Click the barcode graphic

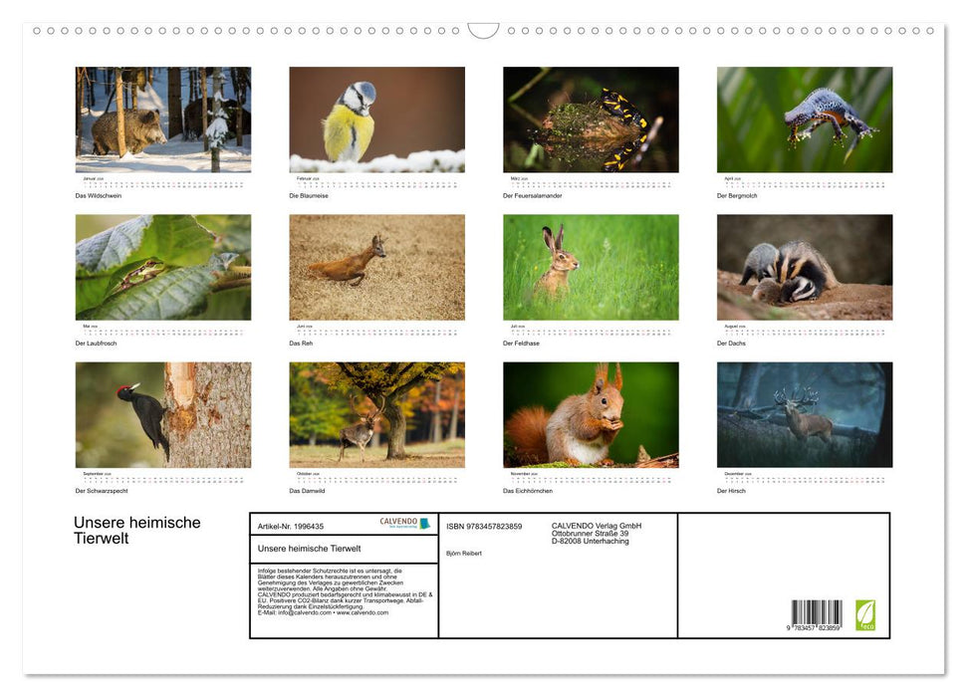click(x=818, y=612)
